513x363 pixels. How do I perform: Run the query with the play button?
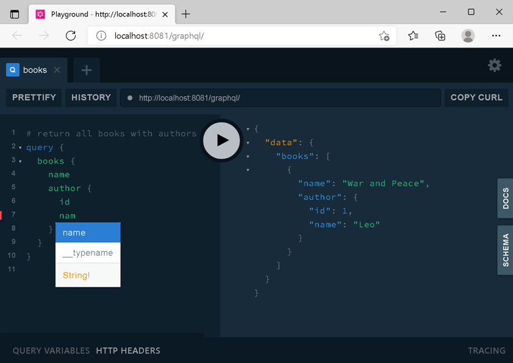[x=221, y=140]
